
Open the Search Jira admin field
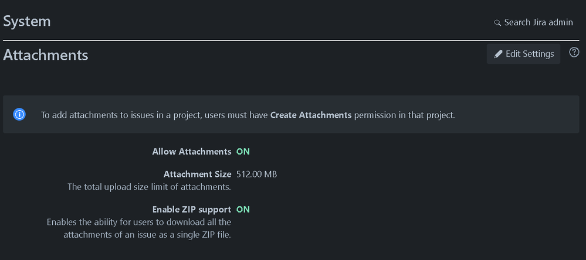tap(533, 22)
